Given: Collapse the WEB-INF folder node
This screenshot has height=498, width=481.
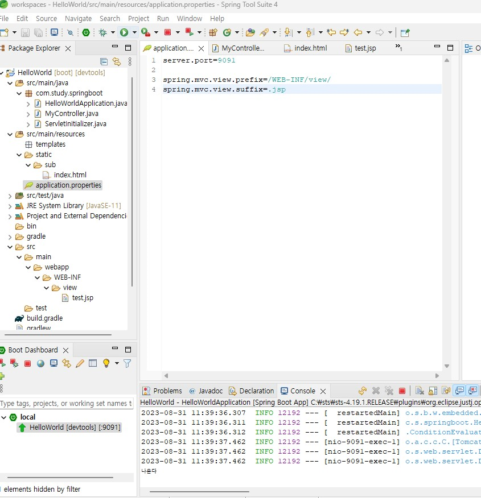Looking at the screenshot, I should (37, 277).
